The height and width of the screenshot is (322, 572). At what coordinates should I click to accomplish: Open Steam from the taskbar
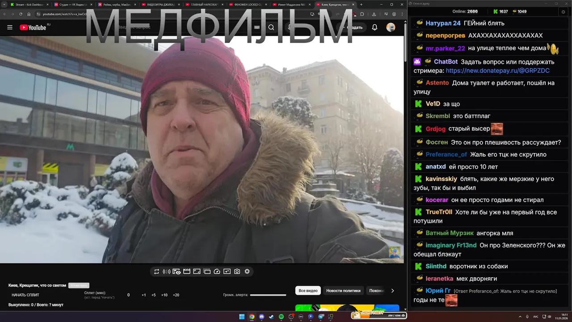(271, 317)
